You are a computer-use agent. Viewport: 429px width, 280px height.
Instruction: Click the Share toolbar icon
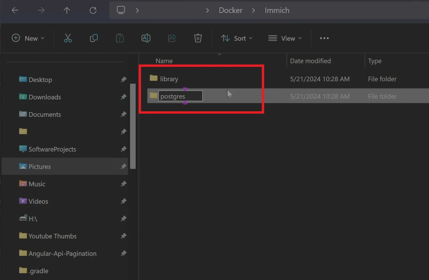(x=172, y=38)
